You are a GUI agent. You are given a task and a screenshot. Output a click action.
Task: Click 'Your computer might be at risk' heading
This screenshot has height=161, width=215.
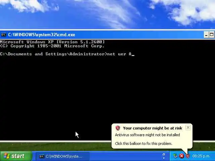point(153,128)
